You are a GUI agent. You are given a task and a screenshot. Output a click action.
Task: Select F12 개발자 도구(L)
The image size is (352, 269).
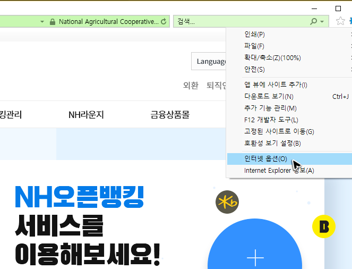click(289, 120)
